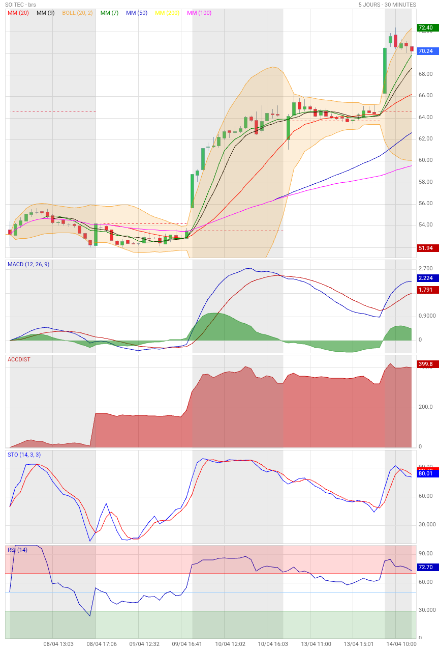The width and height of the screenshot is (439, 649).
Task: Click the 64.00 price axis label
Action: (425, 118)
